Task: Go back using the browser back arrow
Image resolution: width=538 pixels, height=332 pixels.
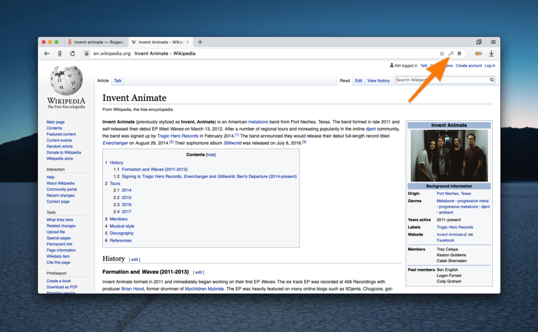Action: (x=47, y=53)
